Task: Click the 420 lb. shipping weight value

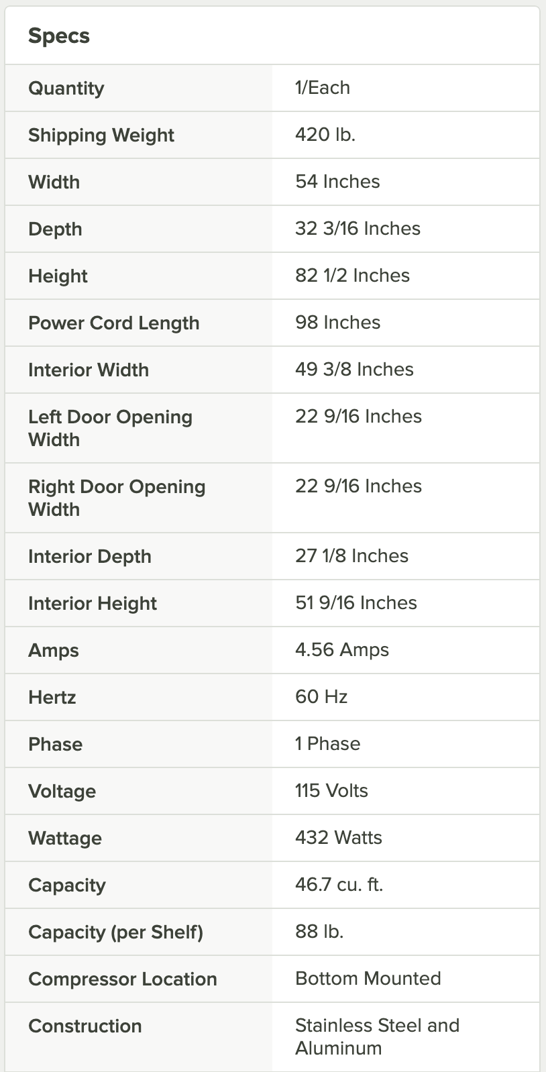Action: pyautogui.click(x=325, y=135)
